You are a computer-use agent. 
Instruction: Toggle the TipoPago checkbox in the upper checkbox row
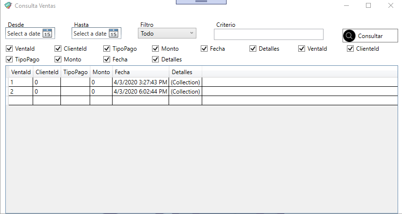click(107, 48)
